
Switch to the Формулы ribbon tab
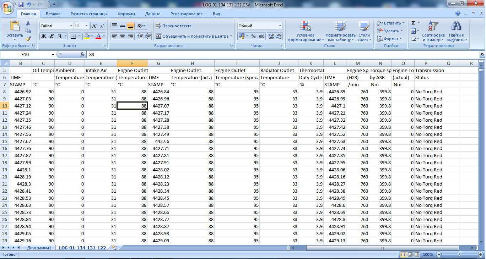tap(126, 14)
